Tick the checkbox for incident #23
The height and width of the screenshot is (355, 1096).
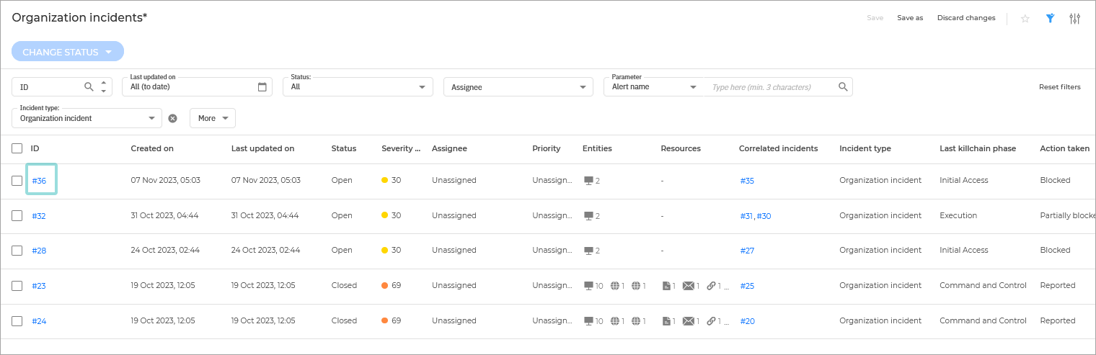tap(17, 286)
